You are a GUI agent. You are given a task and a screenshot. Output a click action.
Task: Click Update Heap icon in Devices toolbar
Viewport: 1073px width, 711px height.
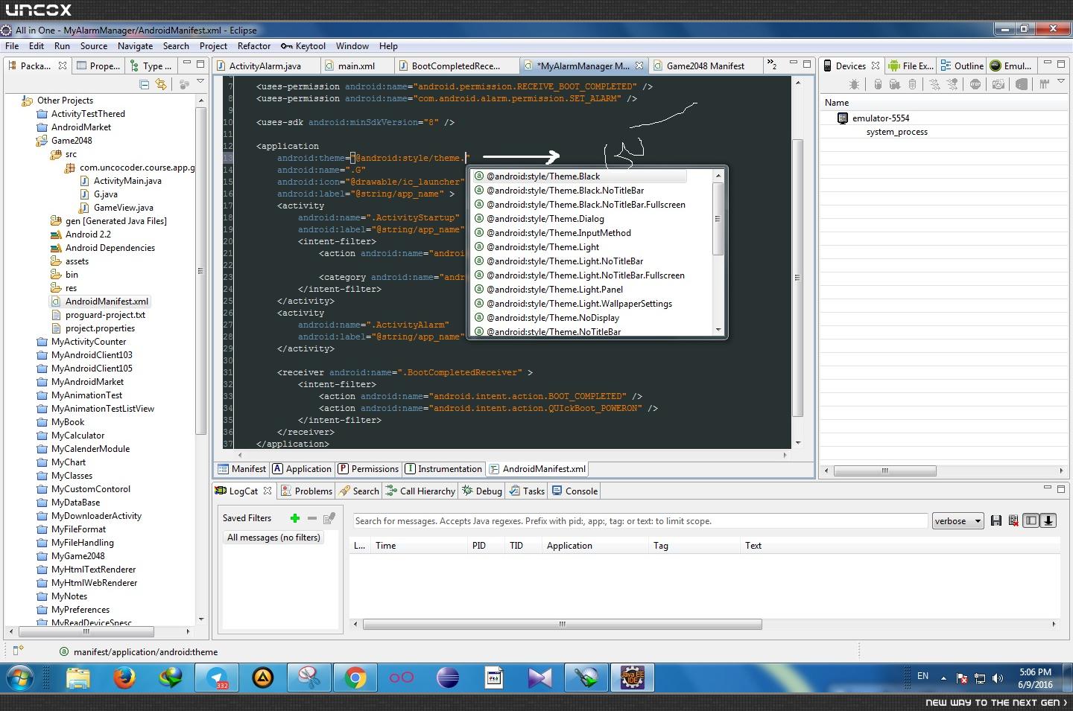click(x=879, y=85)
